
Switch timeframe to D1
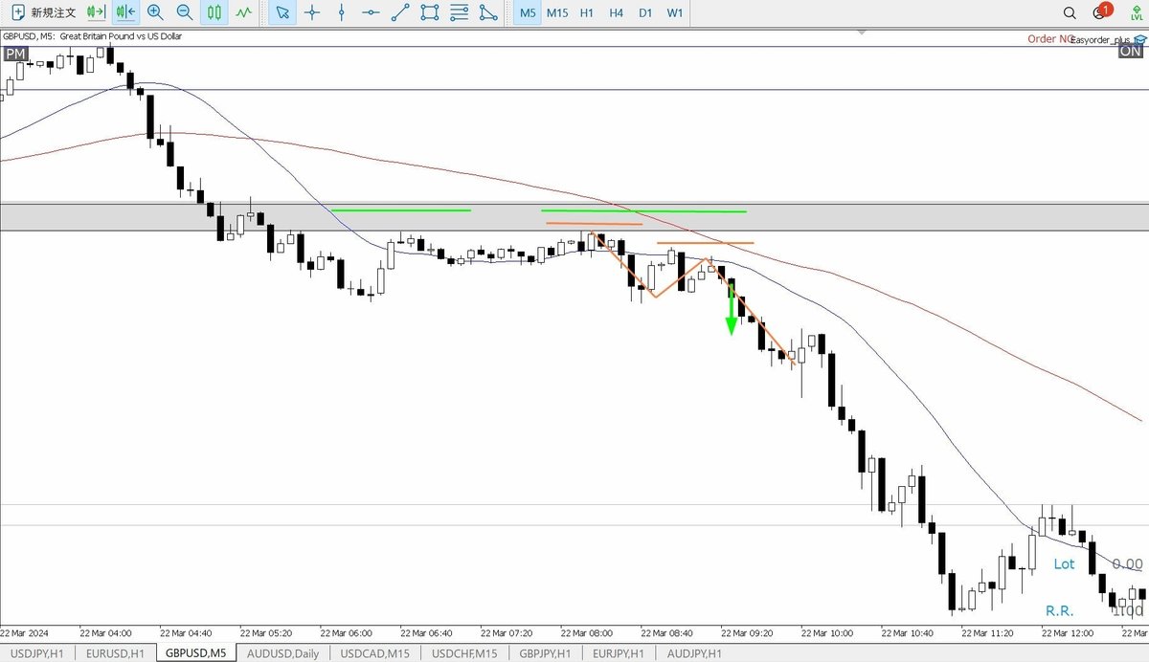[645, 13]
